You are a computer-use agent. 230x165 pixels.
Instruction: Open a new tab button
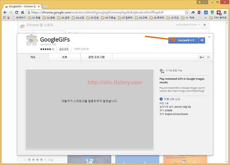pos(45,7)
